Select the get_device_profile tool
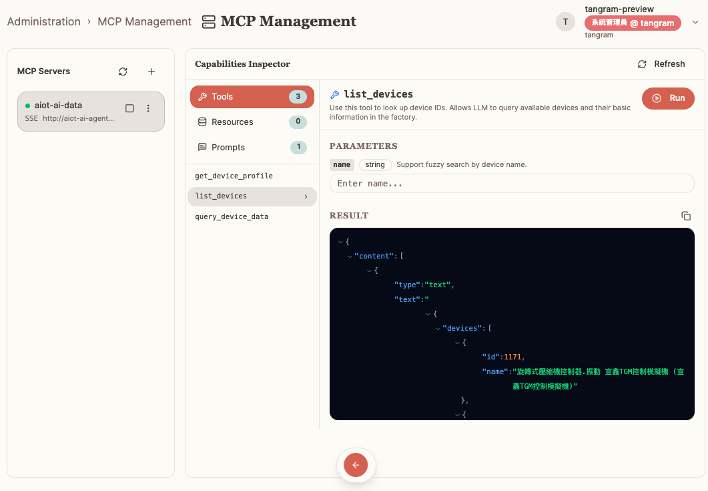The height and width of the screenshot is (491, 708). [234, 176]
